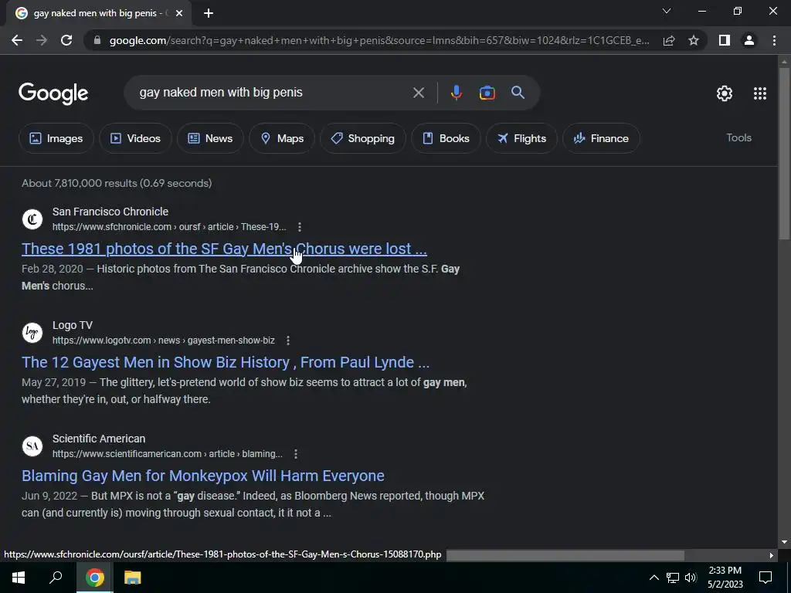Click the Chrome address bar URL

click(x=379, y=40)
